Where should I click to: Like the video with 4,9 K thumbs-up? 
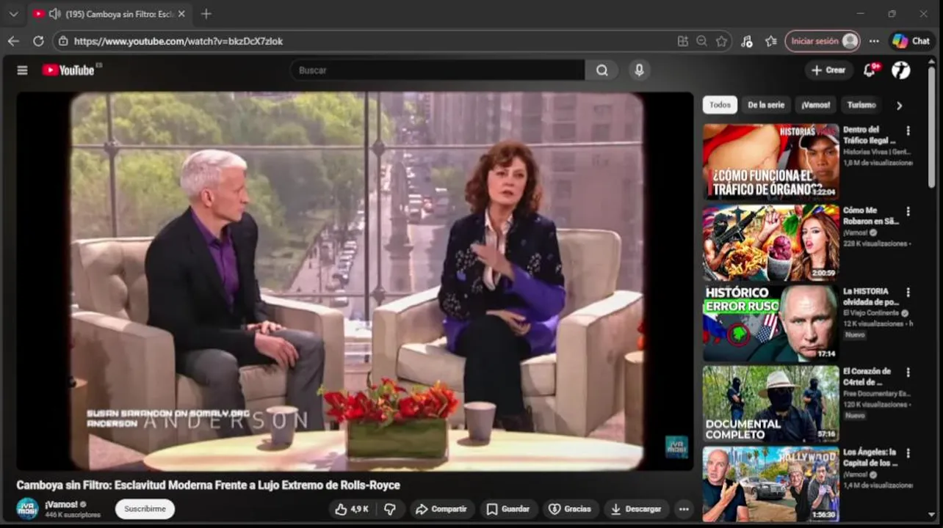click(353, 509)
